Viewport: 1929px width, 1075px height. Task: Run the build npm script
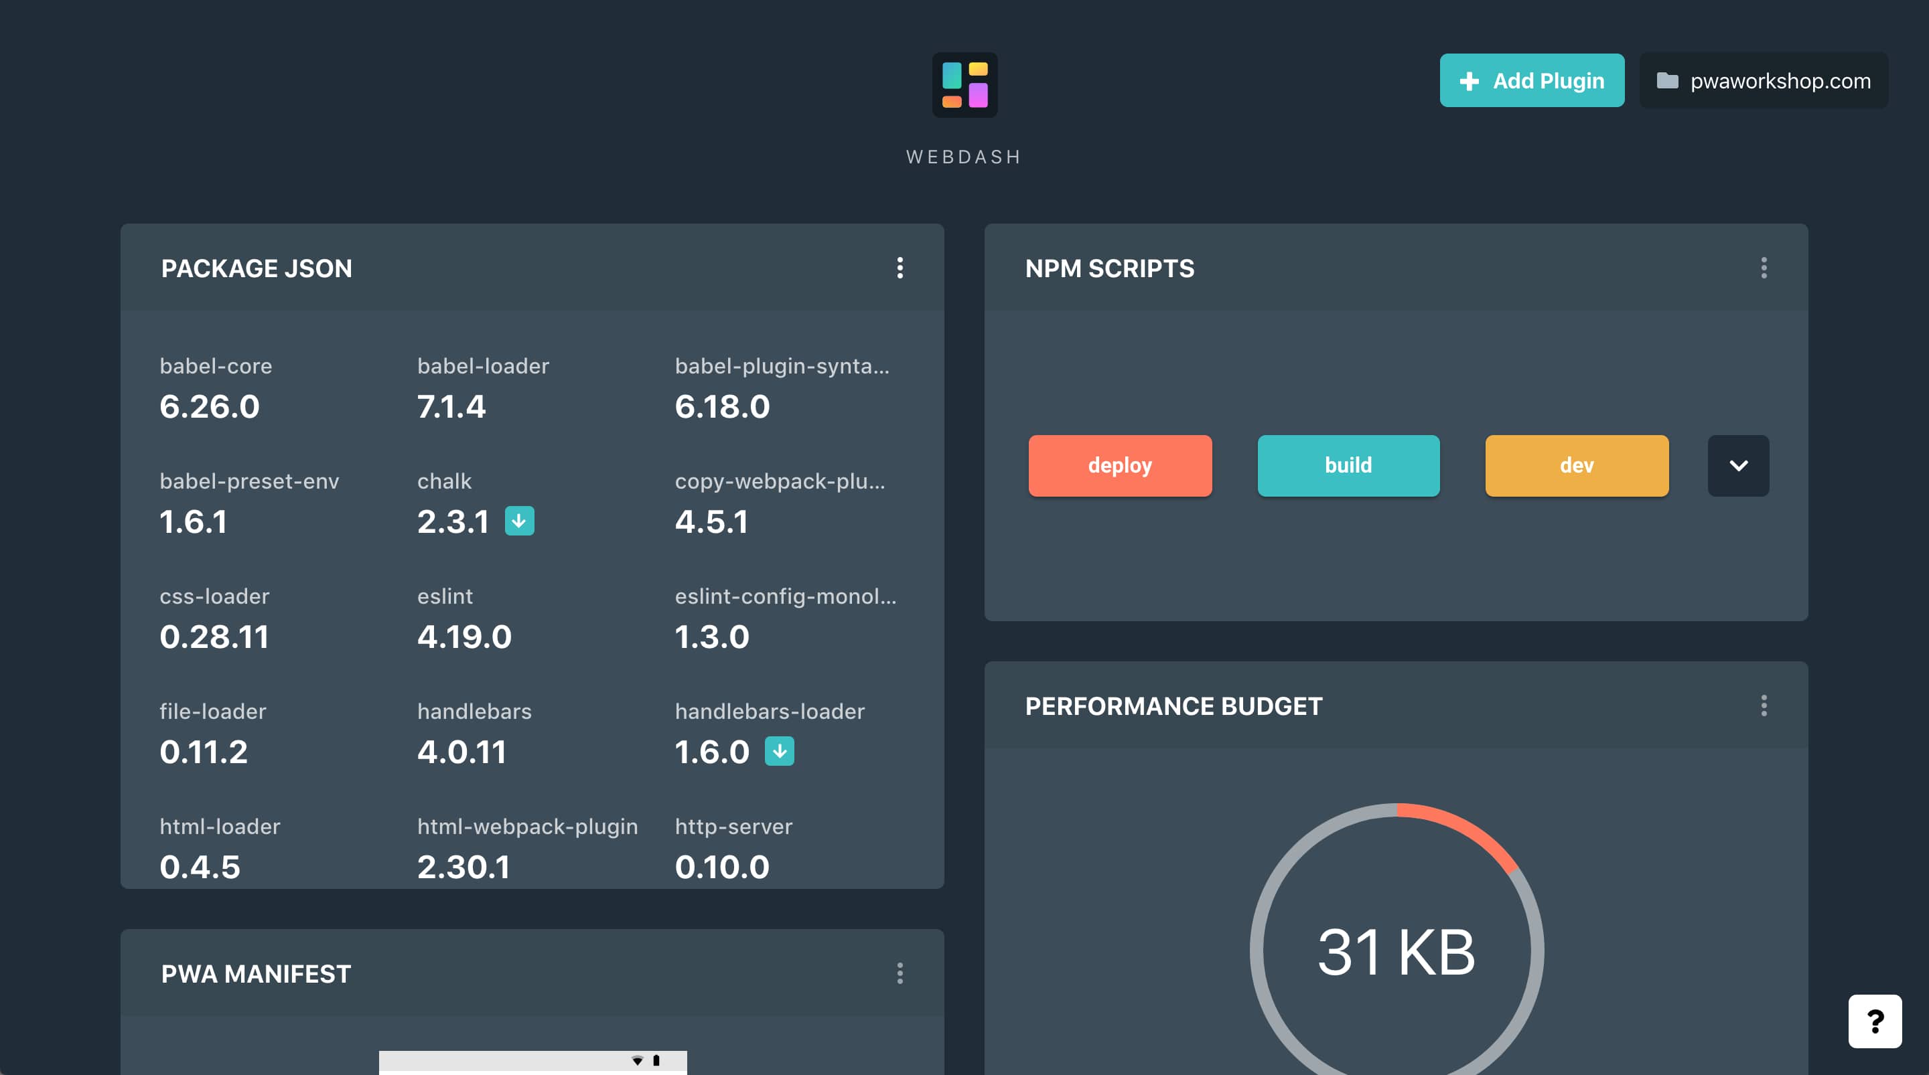1348,466
